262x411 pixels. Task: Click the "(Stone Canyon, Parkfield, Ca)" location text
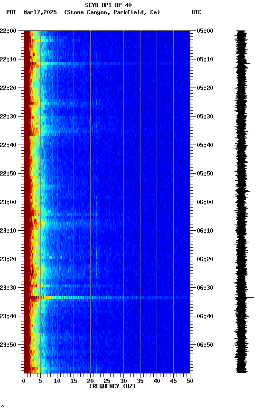[x=112, y=12]
